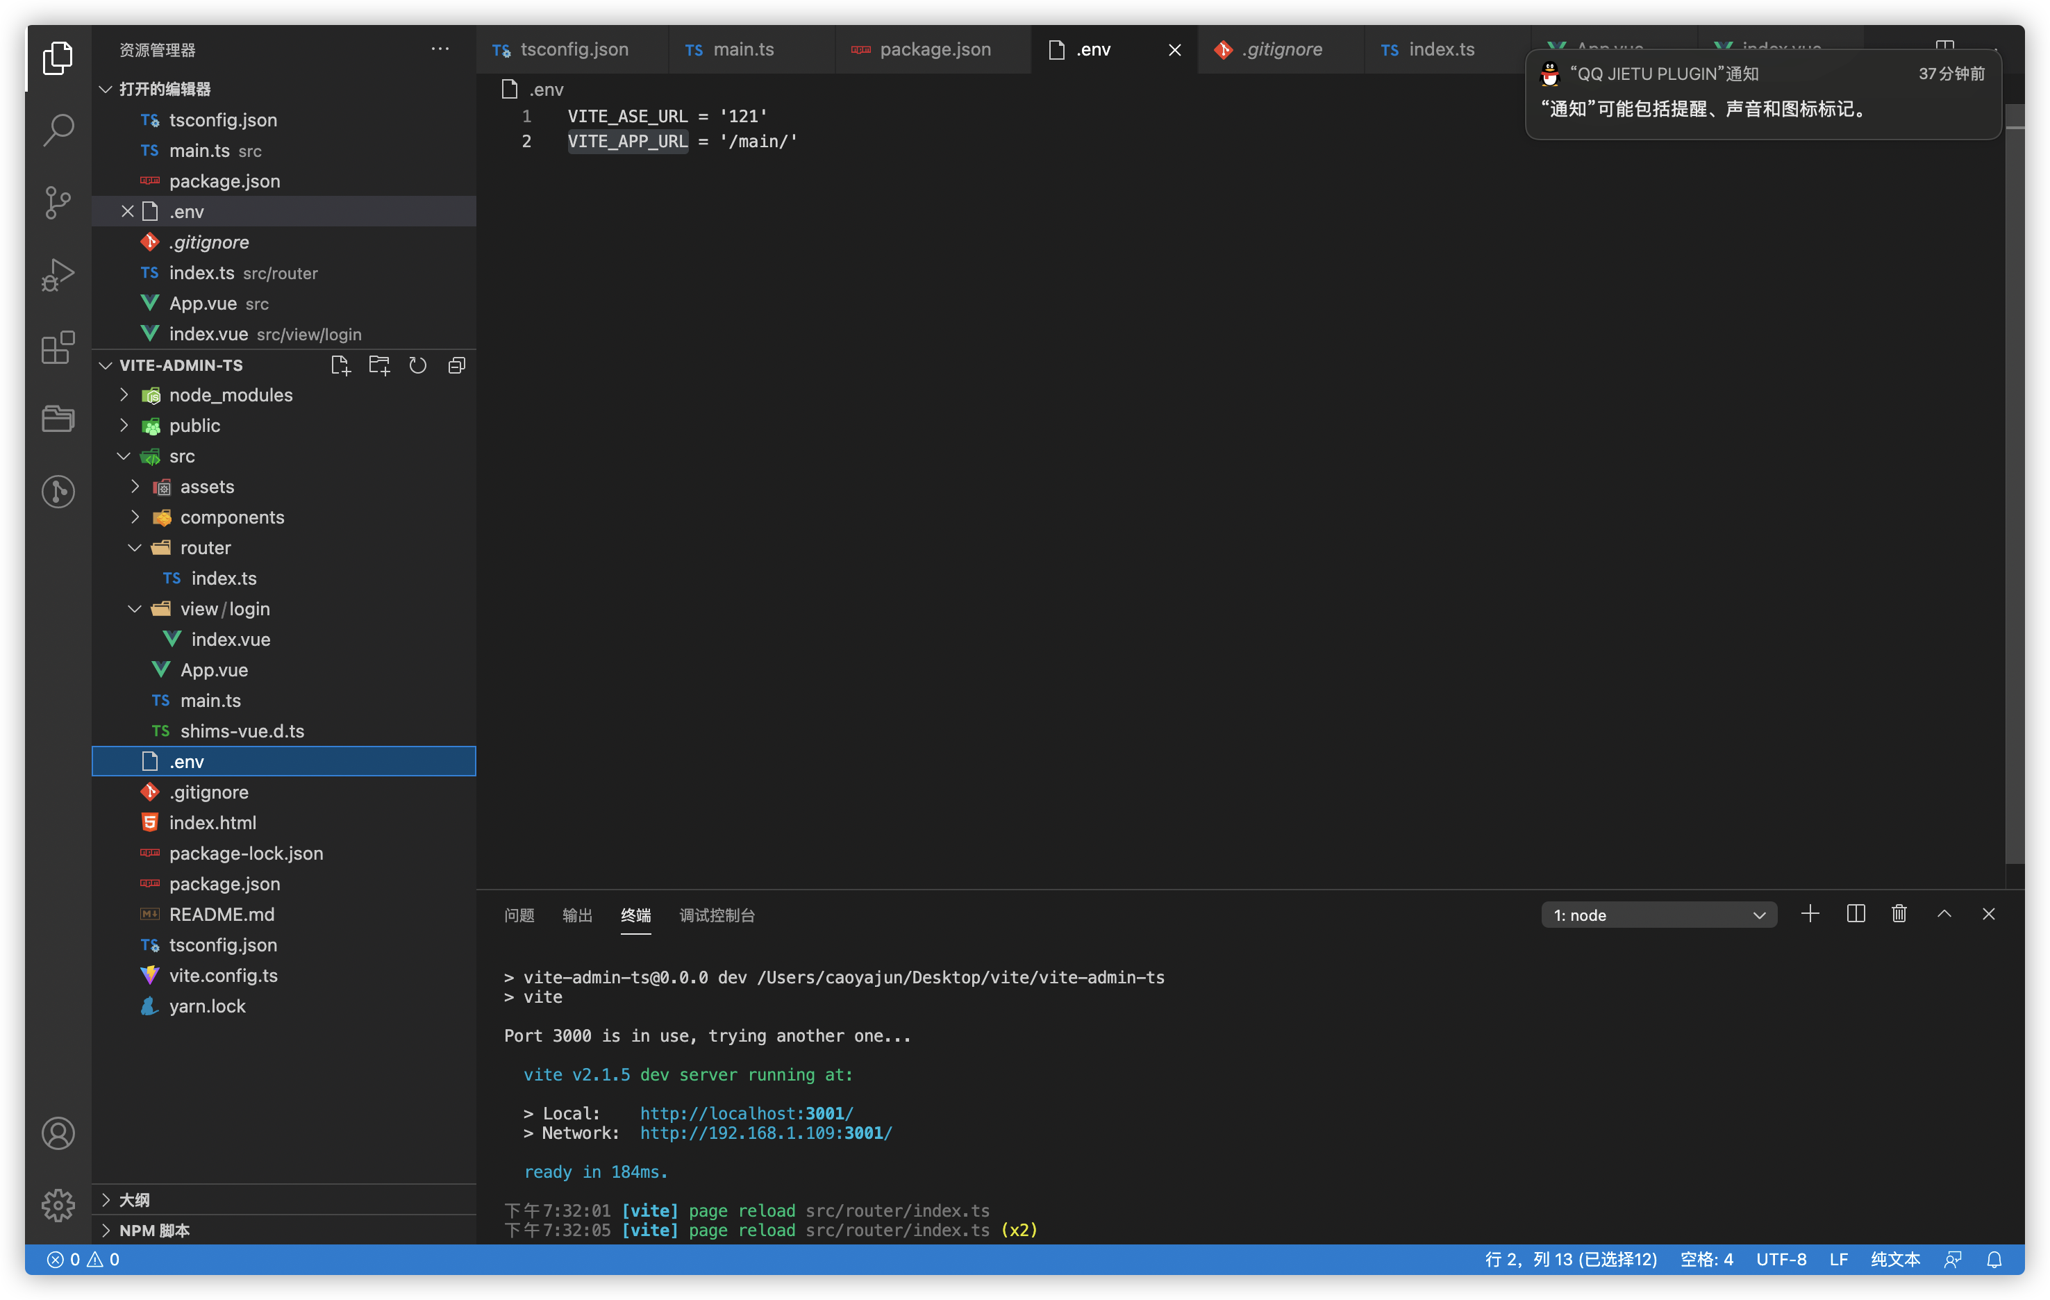2050x1300 pixels.
Task: Open the Project Manager folder icon
Action: [58, 418]
